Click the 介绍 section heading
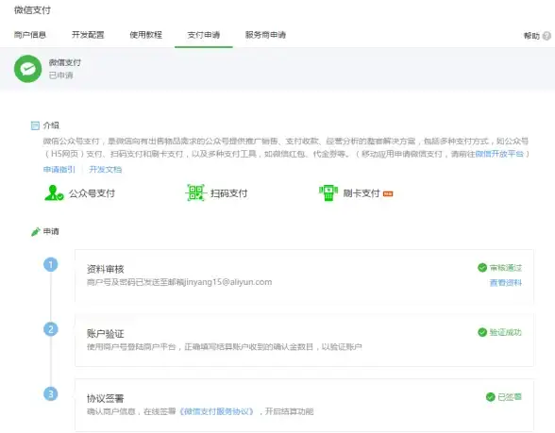 tap(51, 125)
